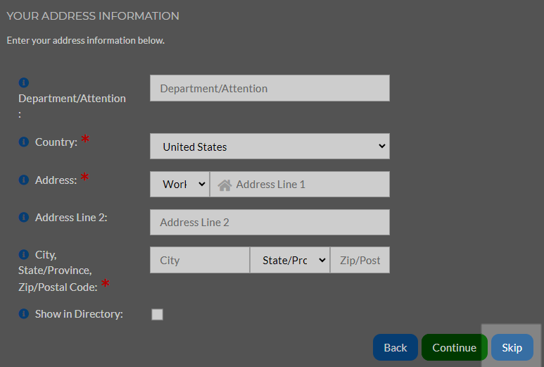Click the green Continue button
The height and width of the screenshot is (367, 544).
coord(454,347)
